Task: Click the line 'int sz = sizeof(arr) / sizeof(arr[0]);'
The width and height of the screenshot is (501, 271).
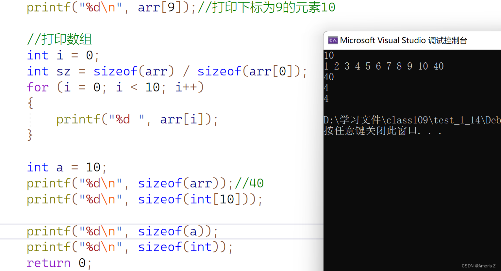Action: 167,71
